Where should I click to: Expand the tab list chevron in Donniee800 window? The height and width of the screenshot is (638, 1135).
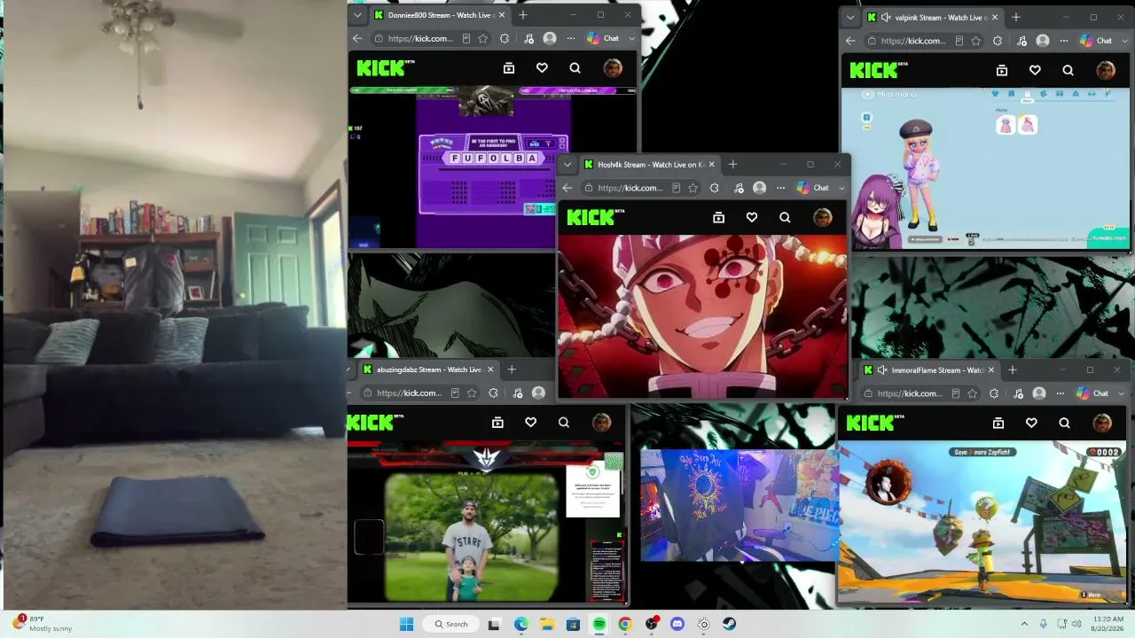click(x=357, y=15)
